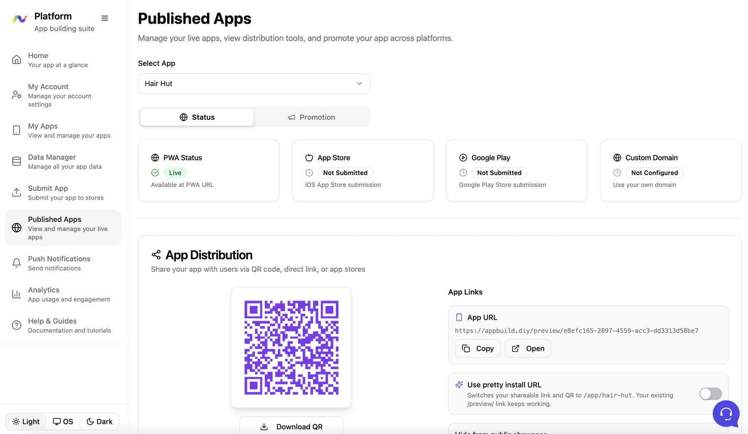This screenshot has width=748, height=434.
Task: Open Analytics in the sidebar
Action: point(63,294)
